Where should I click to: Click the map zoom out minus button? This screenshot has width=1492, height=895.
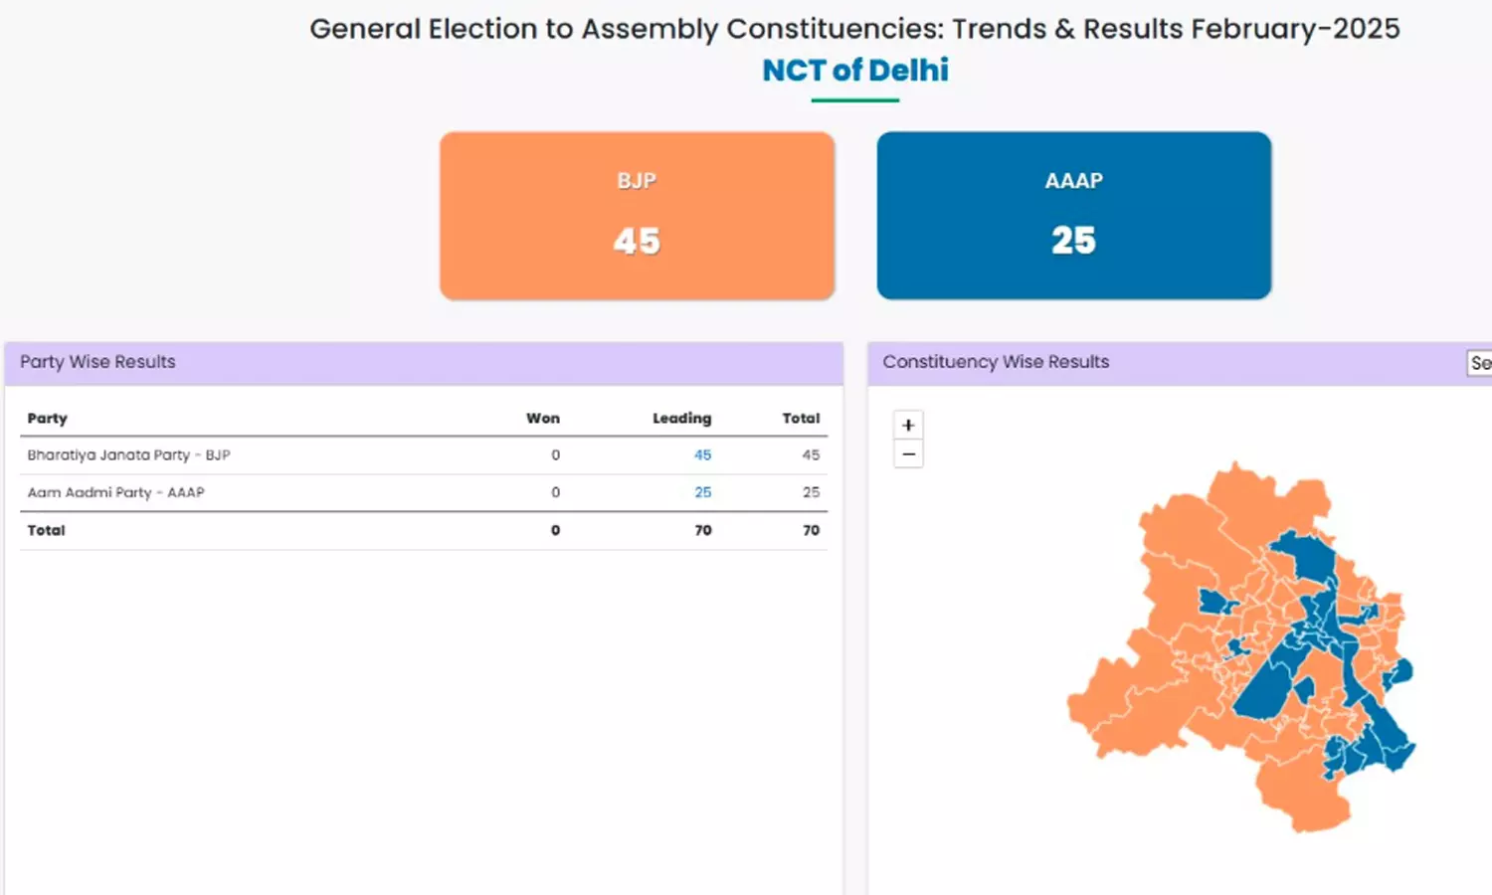click(x=908, y=454)
